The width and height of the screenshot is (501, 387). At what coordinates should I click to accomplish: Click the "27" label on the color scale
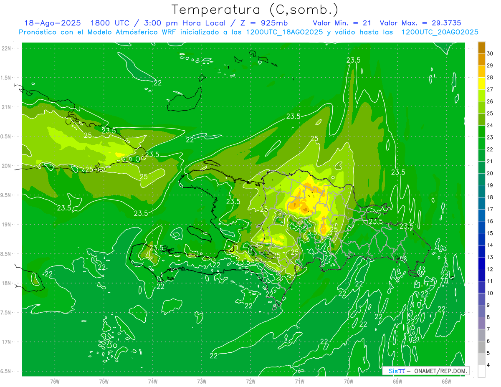click(490, 89)
